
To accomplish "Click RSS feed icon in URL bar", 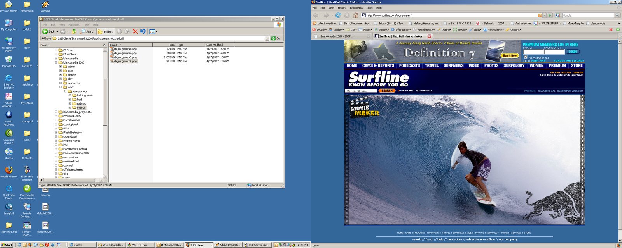I will tap(540, 15).
